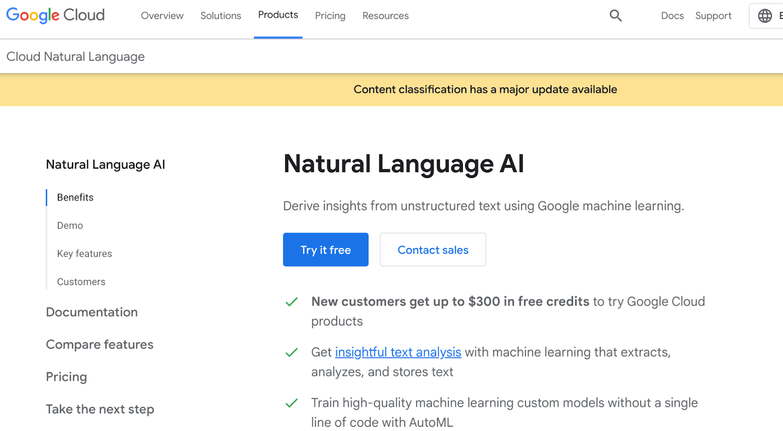The width and height of the screenshot is (783, 431).
Task: Click the Try it free button
Action: [x=325, y=250]
